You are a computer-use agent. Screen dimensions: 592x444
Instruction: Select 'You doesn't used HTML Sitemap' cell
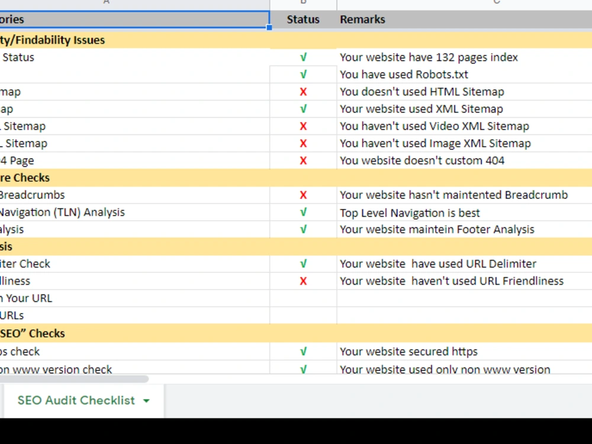pyautogui.click(x=464, y=92)
